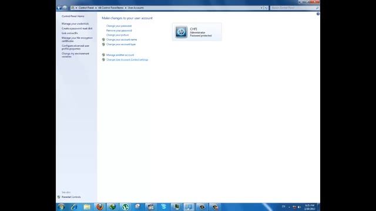Launch Firefox from the taskbar
Screen dimensions: 376x211
(x=100, y=207)
